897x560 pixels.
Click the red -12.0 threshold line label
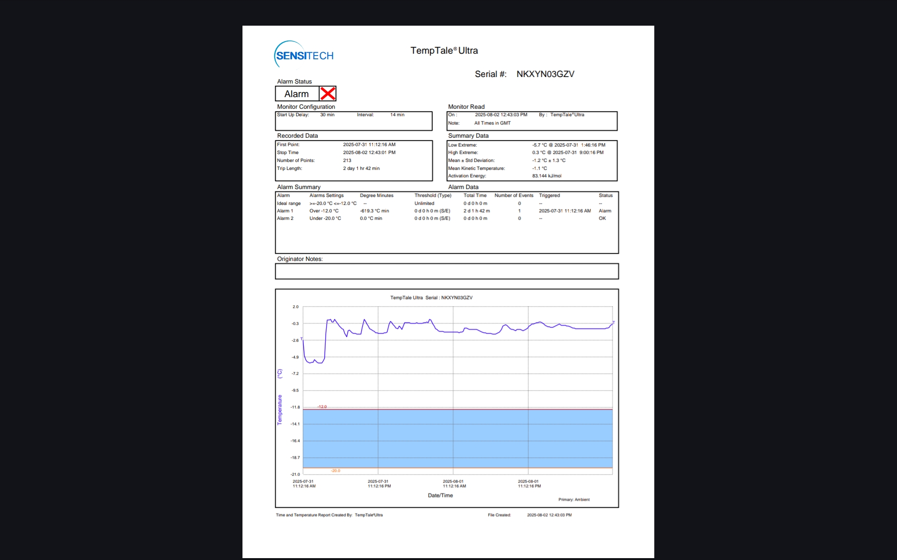click(x=322, y=407)
